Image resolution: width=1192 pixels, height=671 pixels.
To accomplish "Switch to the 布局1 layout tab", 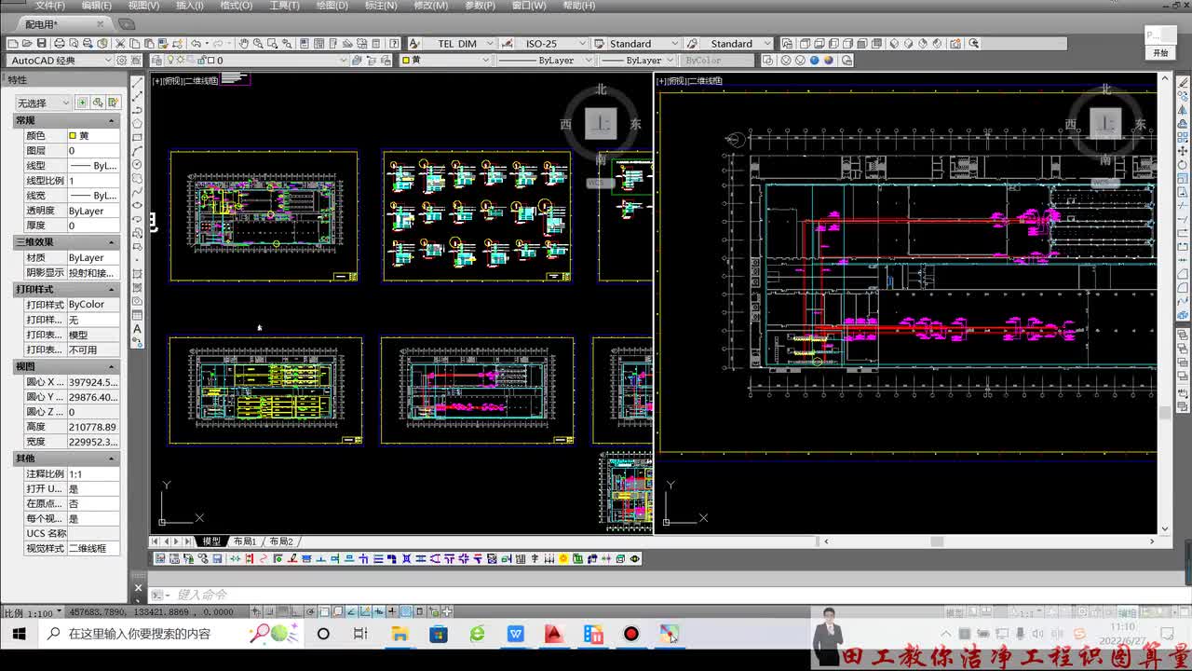I will point(244,541).
